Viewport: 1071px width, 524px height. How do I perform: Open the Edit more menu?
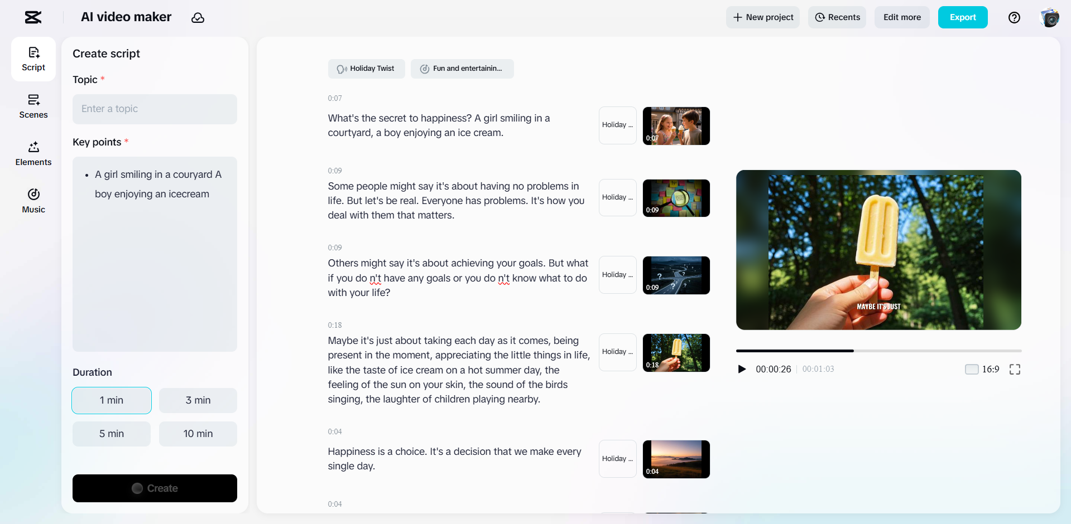(901, 17)
